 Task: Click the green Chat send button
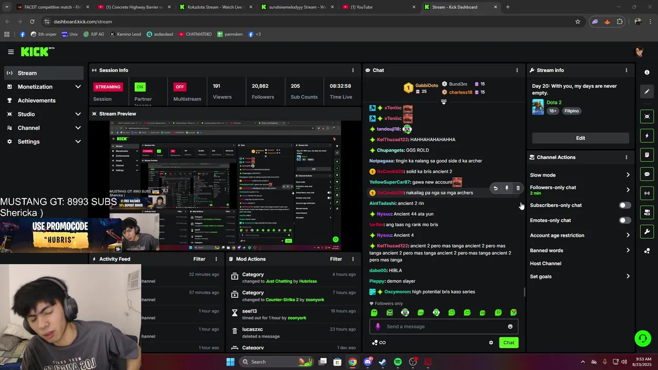pyautogui.click(x=508, y=343)
